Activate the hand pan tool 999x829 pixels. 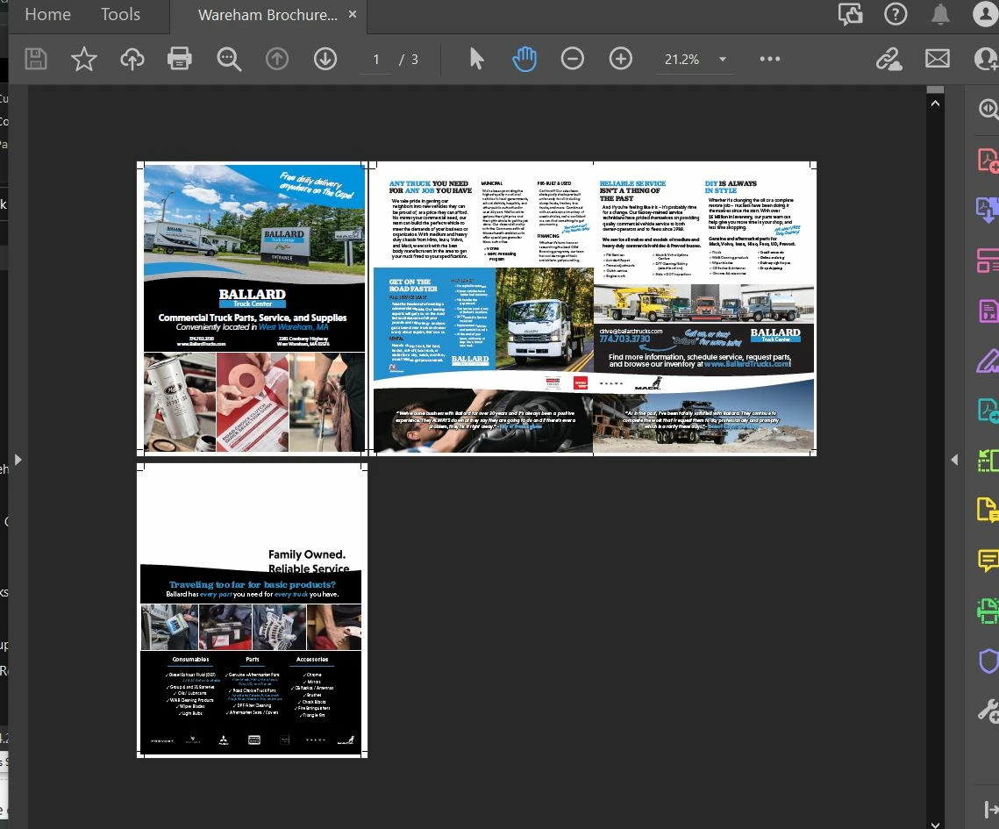pos(524,59)
